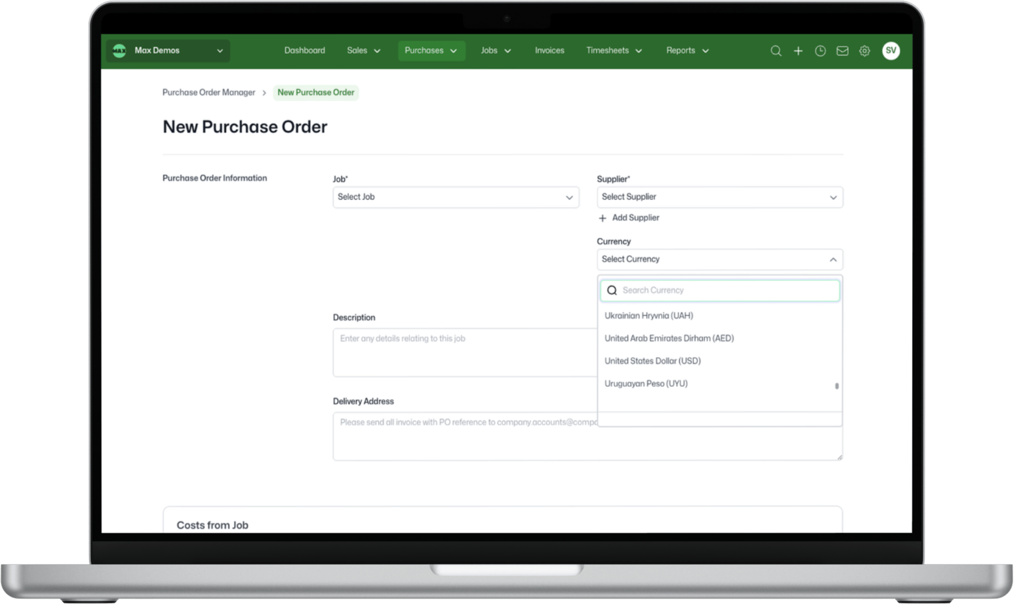Click the SV user avatar
Image resolution: width=1014 pixels, height=604 pixels.
[x=891, y=51]
